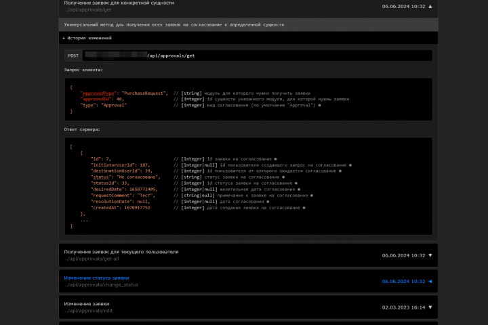This screenshot has height=325, width=488.
Task: Click the "requestComment" key in response
Action: [x=110, y=196]
